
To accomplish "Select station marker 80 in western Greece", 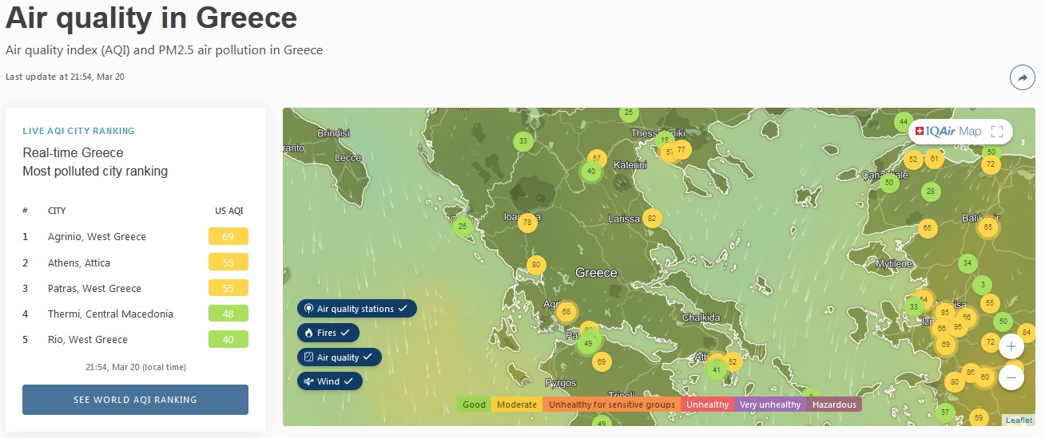I will click(x=536, y=265).
